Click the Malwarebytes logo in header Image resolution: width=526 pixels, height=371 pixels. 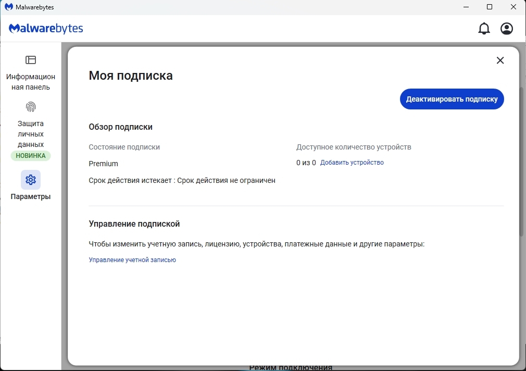point(46,29)
